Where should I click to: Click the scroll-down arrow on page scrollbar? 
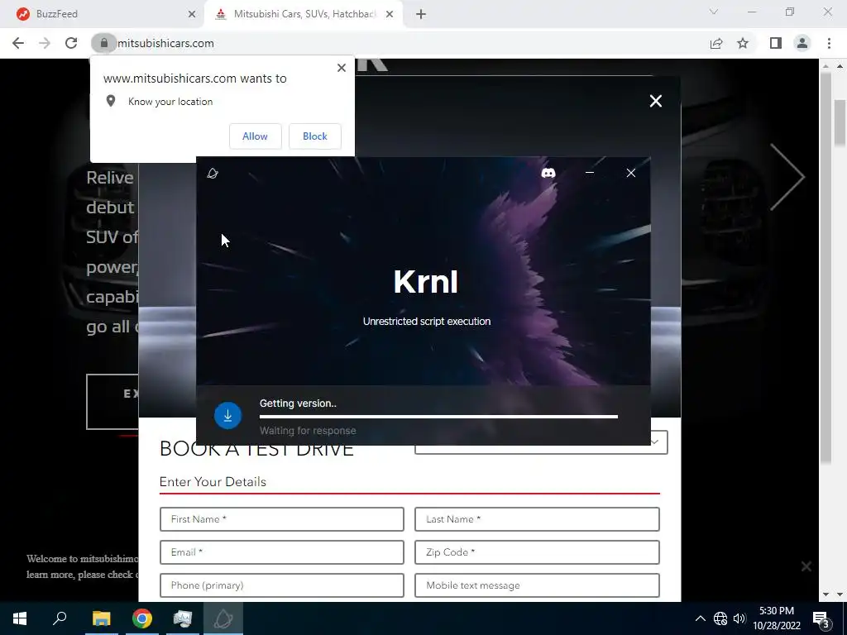(840, 594)
